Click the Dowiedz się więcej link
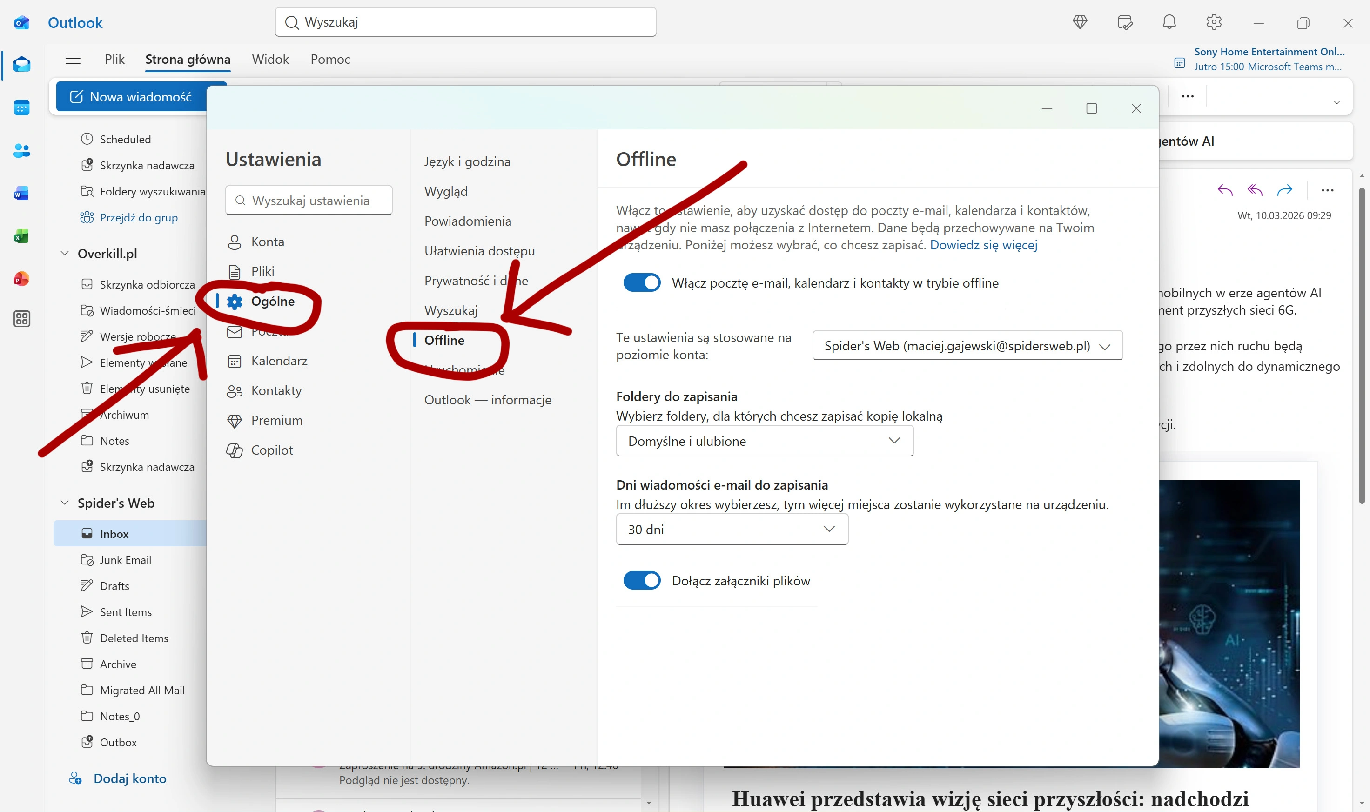The height and width of the screenshot is (812, 1370). (x=983, y=245)
